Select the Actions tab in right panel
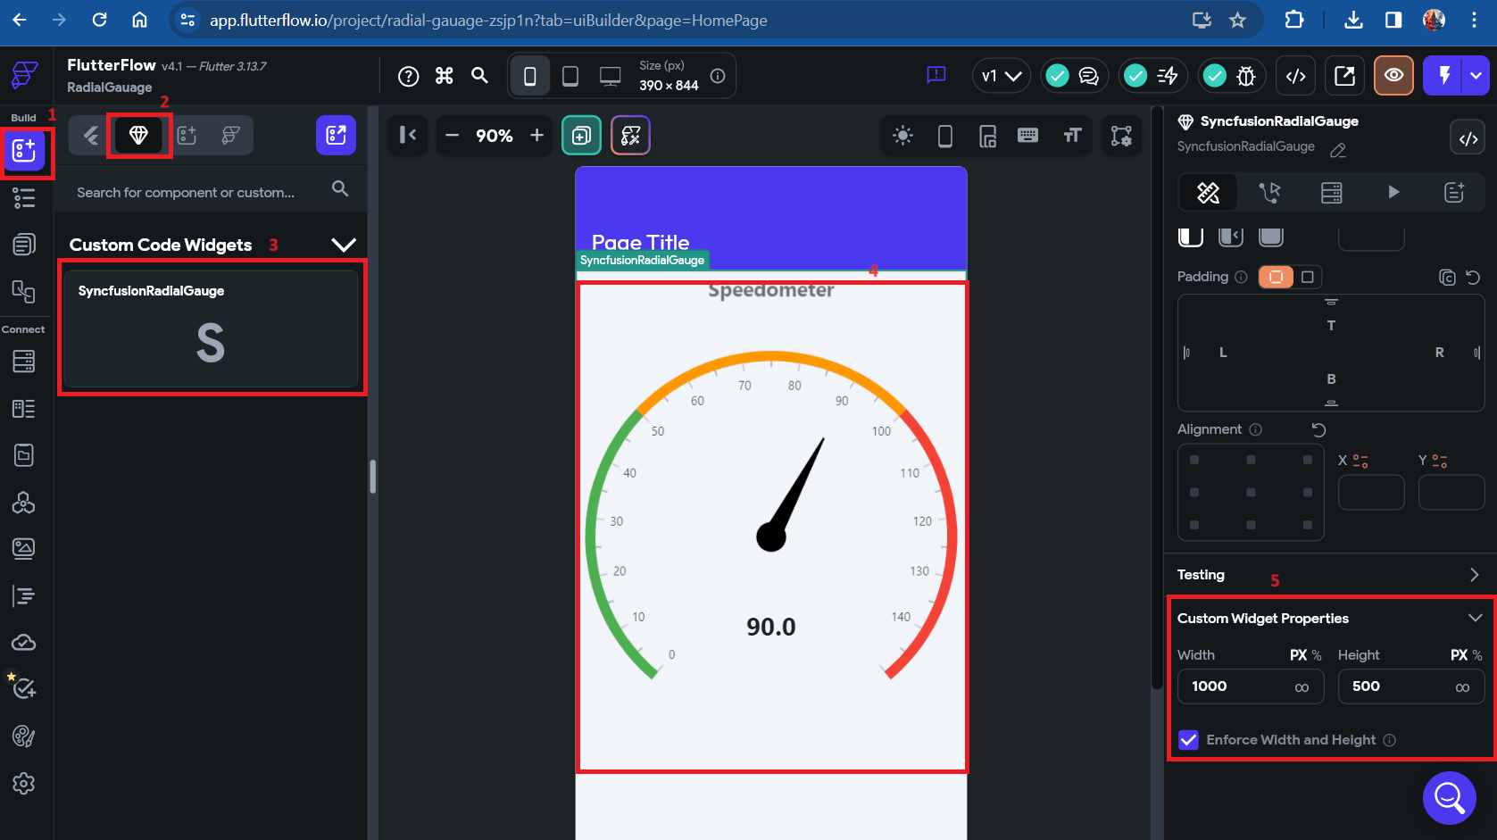The width and height of the screenshot is (1497, 840). coord(1269,192)
